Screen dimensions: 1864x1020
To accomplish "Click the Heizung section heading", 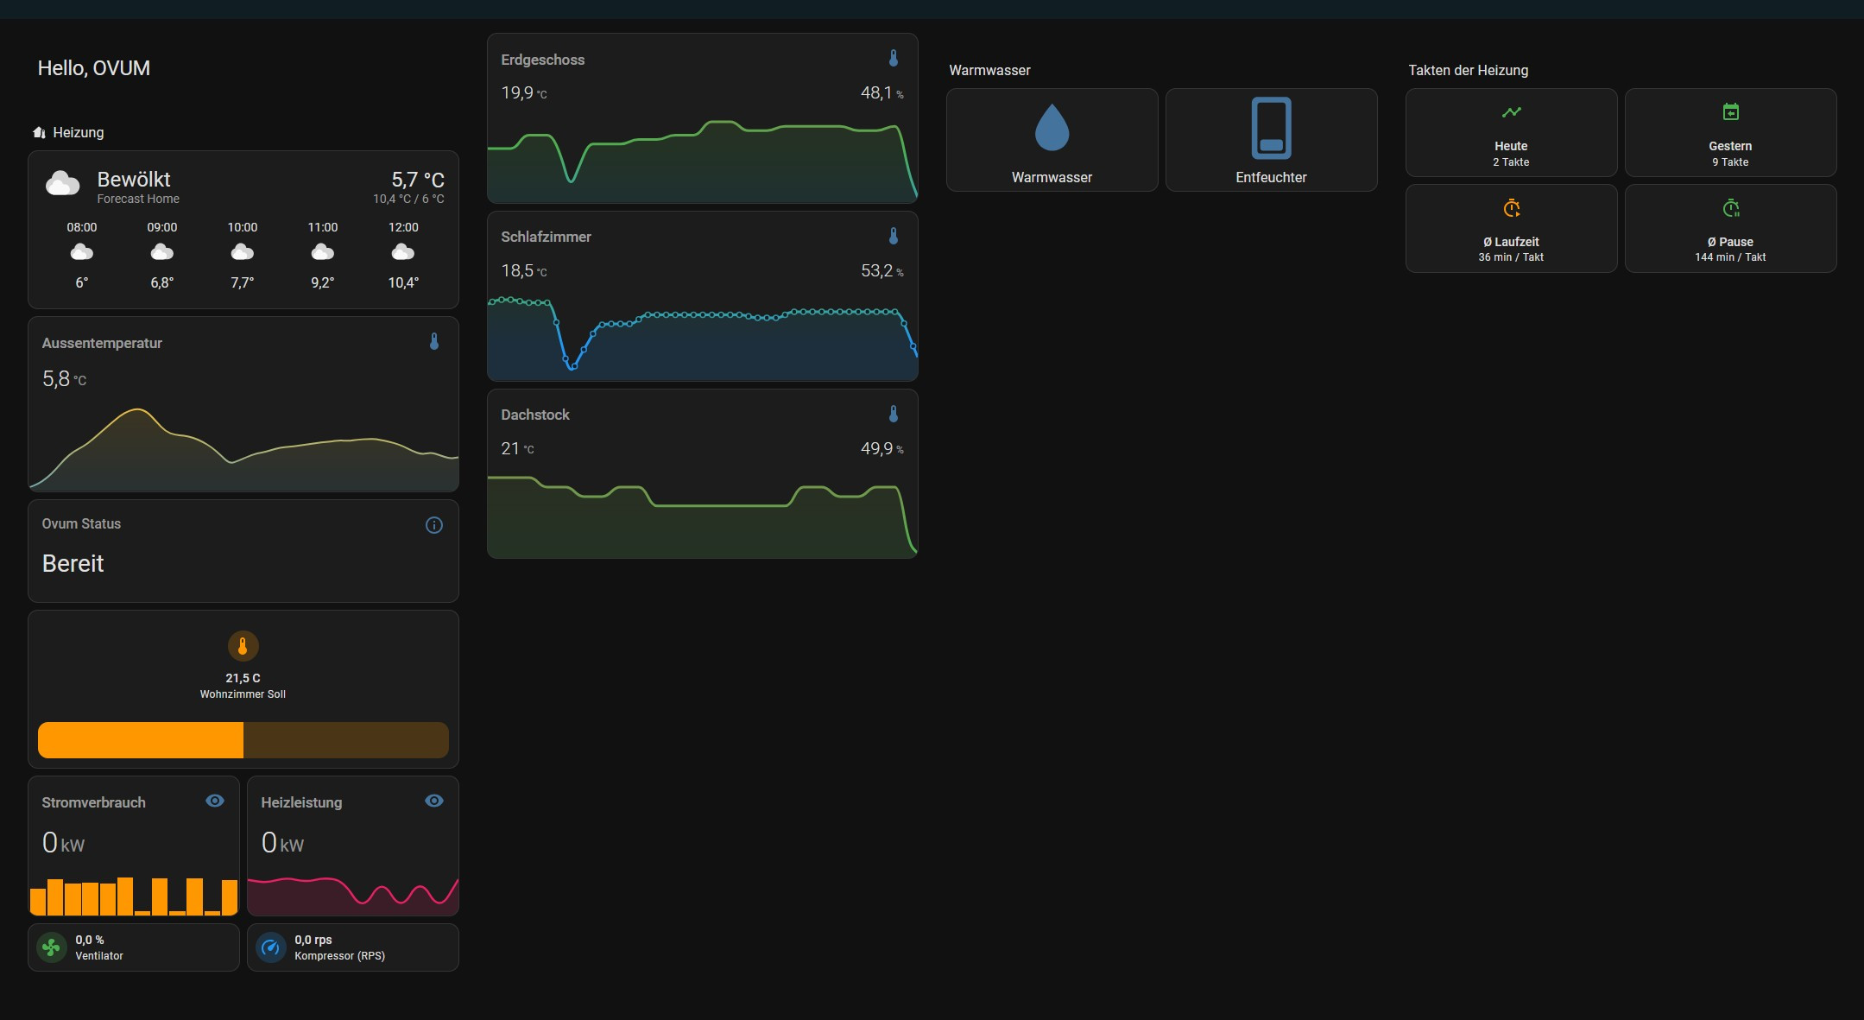I will [78, 132].
